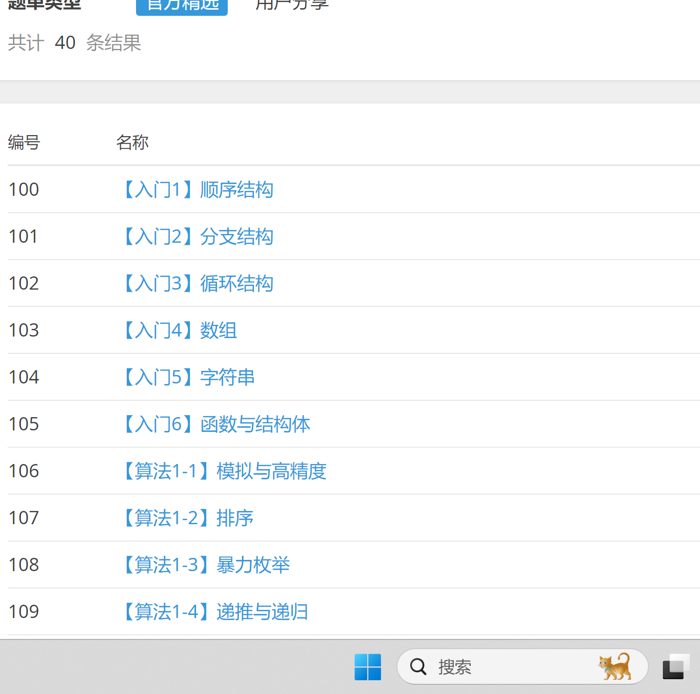Open 【入门6】函数与结构体
The height and width of the screenshot is (694, 700).
pyautogui.click(x=216, y=424)
